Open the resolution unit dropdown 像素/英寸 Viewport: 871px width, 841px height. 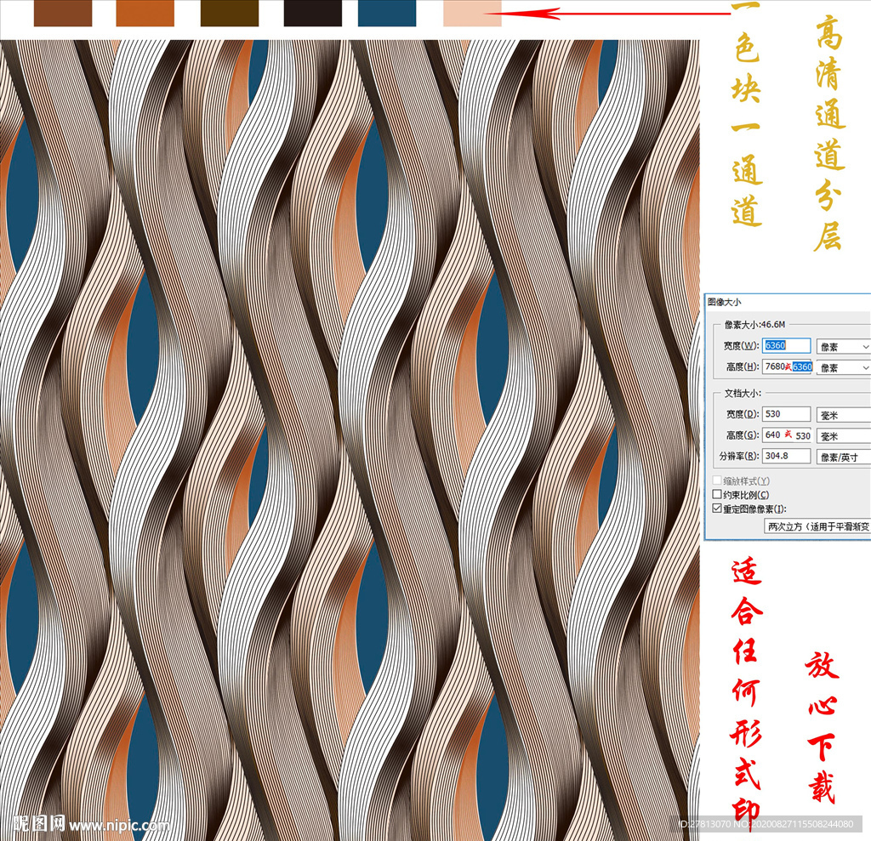pyautogui.click(x=843, y=457)
